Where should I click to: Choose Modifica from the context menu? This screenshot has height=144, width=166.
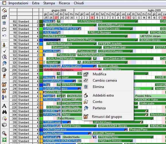[99, 74]
